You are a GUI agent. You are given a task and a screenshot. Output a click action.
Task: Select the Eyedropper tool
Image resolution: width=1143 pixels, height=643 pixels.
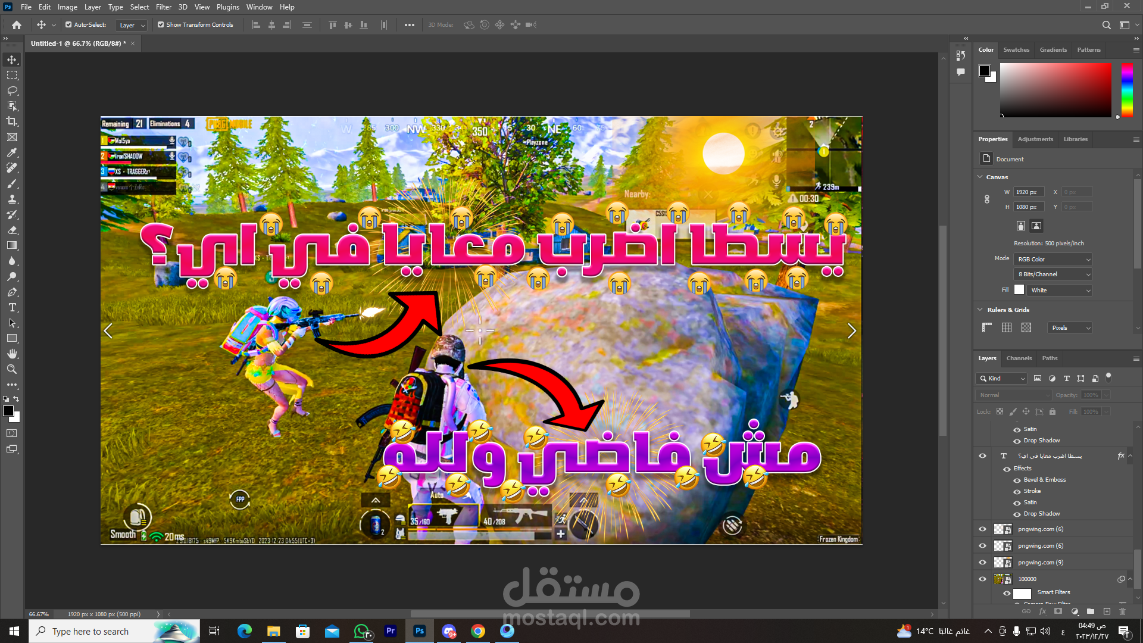click(x=12, y=152)
